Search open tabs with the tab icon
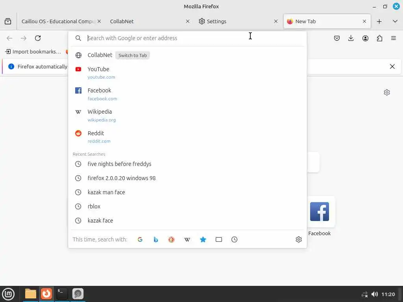The image size is (403, 302). tap(219, 239)
